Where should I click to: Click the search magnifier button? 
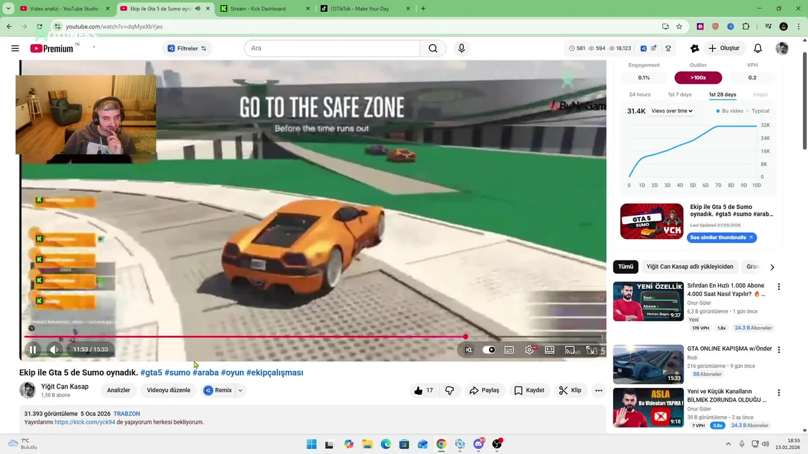[433, 49]
